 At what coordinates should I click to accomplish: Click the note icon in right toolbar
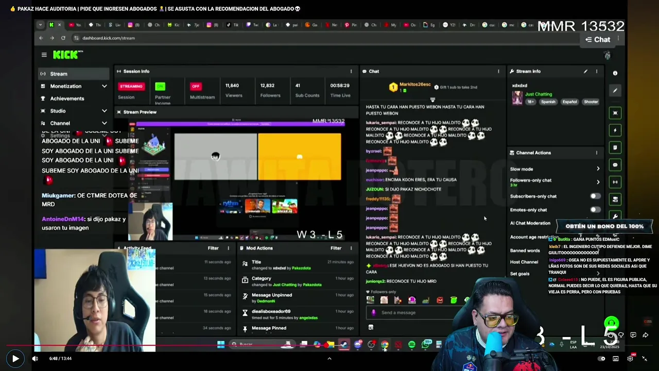click(x=615, y=148)
